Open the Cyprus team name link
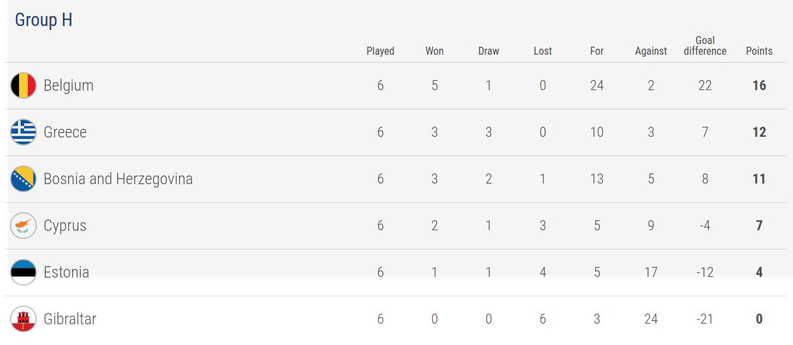The height and width of the screenshot is (345, 793). click(65, 226)
